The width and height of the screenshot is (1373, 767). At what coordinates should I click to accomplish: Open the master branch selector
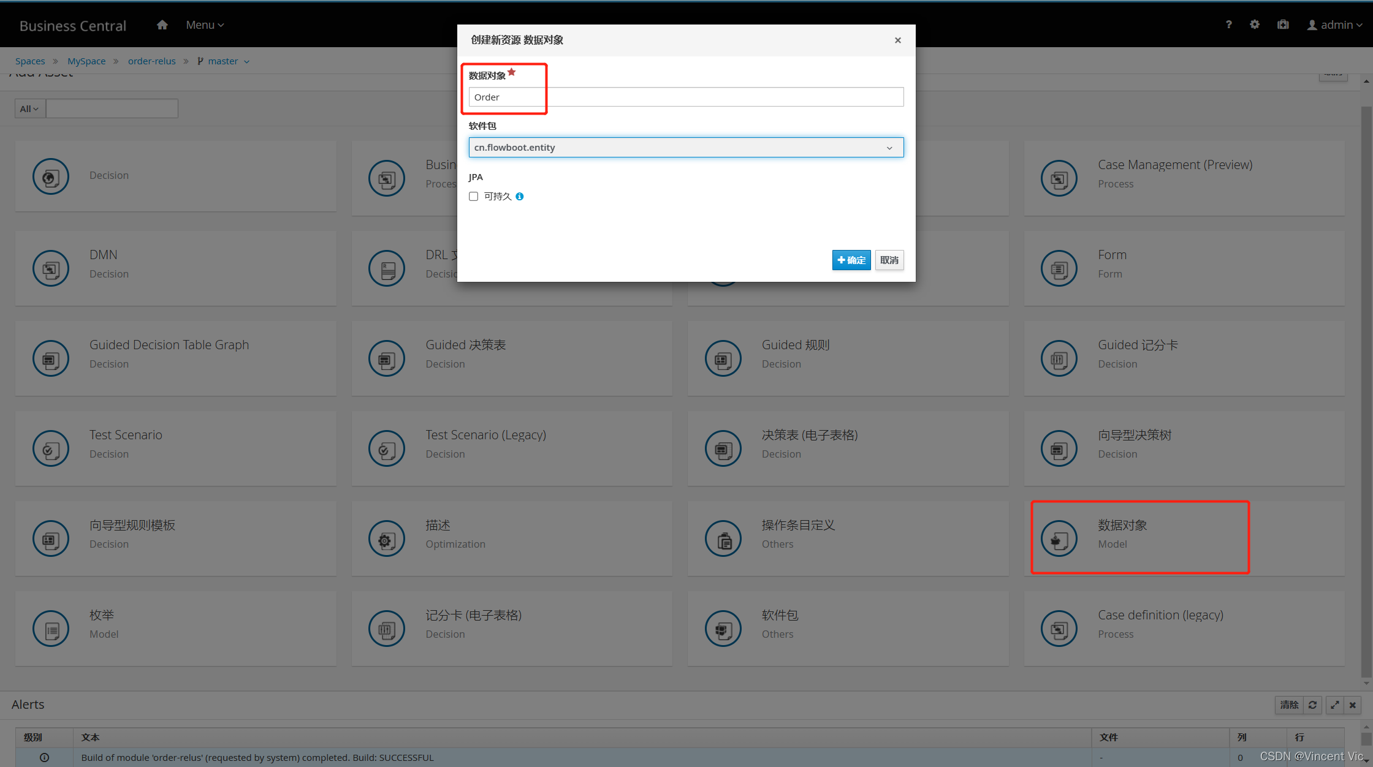[224, 61]
